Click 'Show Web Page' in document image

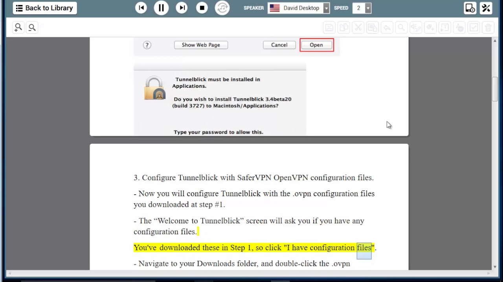tap(201, 45)
